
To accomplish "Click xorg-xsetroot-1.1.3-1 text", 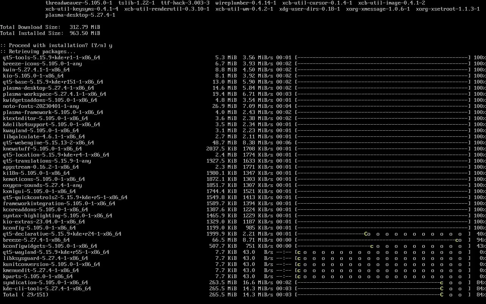I will (448, 9).
